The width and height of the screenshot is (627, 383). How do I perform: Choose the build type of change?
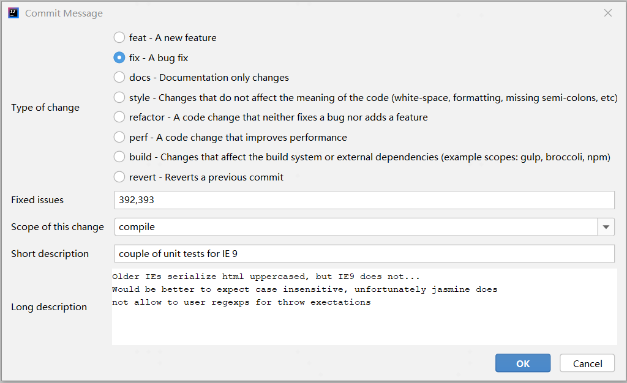click(119, 157)
